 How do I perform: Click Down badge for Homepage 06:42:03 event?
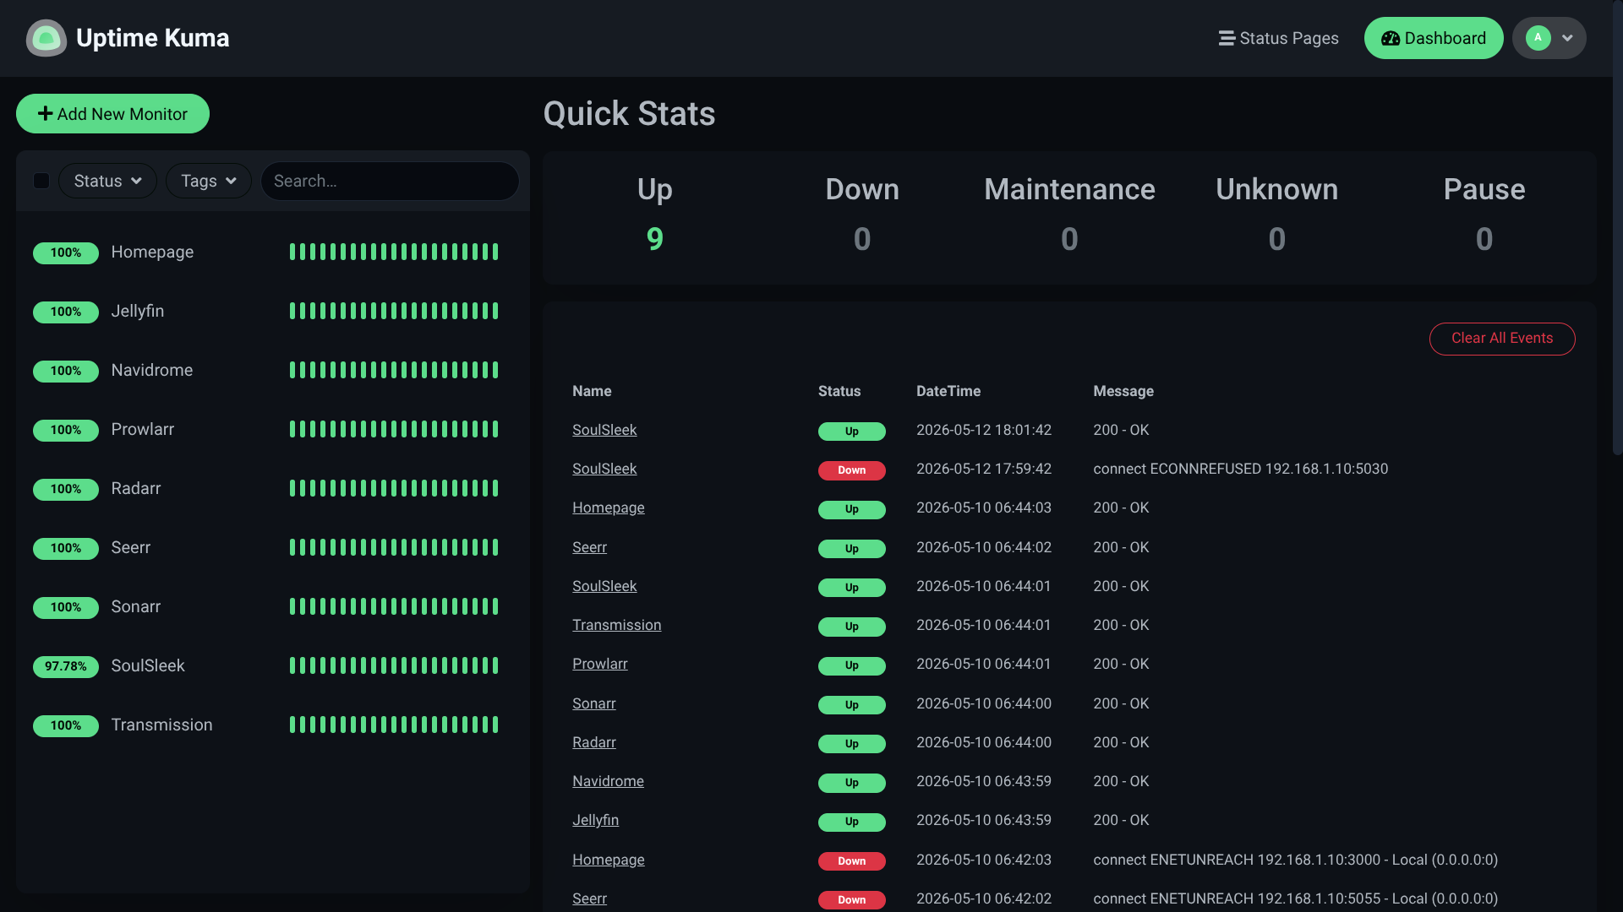pyautogui.click(x=851, y=861)
